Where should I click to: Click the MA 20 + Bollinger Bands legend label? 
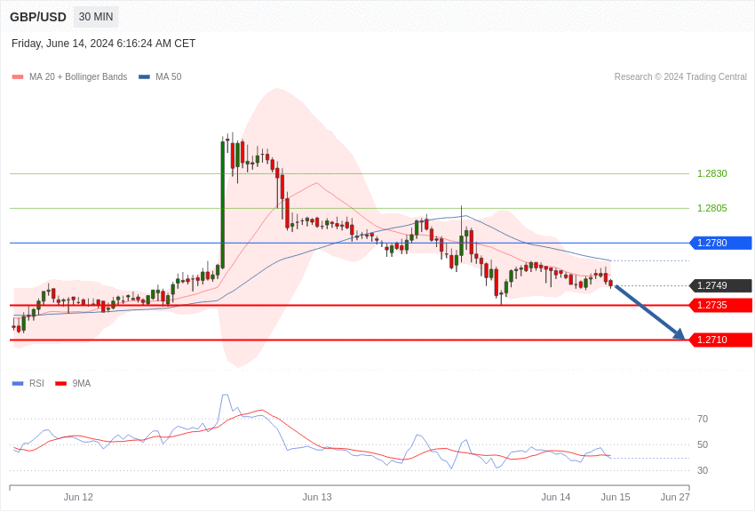[78, 77]
